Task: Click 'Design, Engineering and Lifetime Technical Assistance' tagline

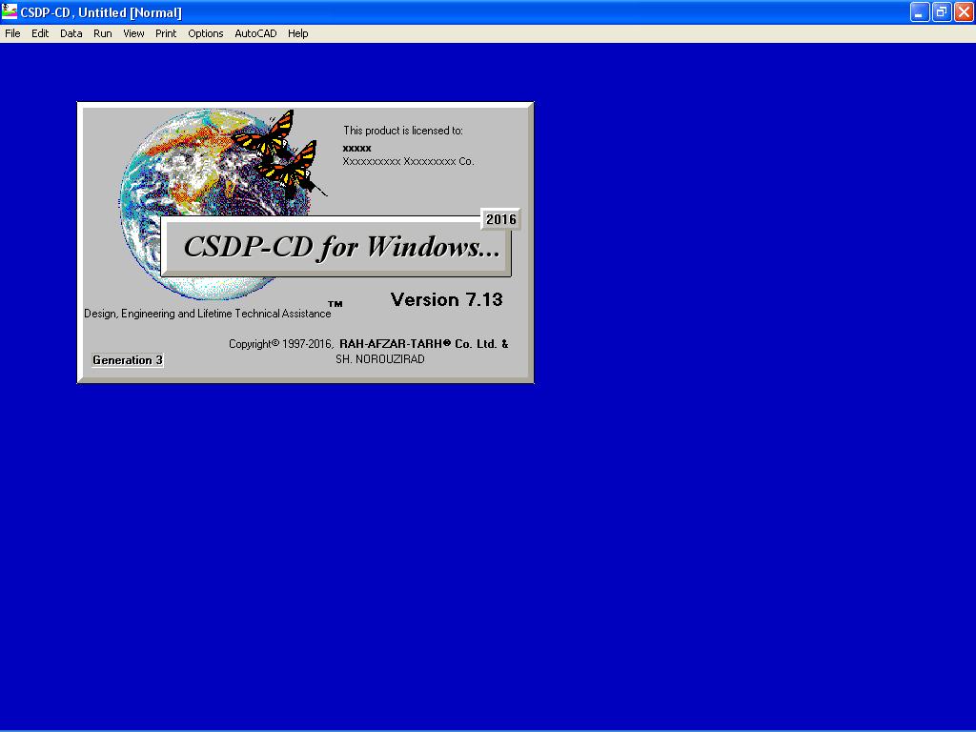Action: [x=207, y=313]
